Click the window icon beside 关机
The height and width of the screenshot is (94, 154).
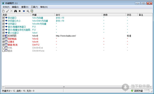6,48
